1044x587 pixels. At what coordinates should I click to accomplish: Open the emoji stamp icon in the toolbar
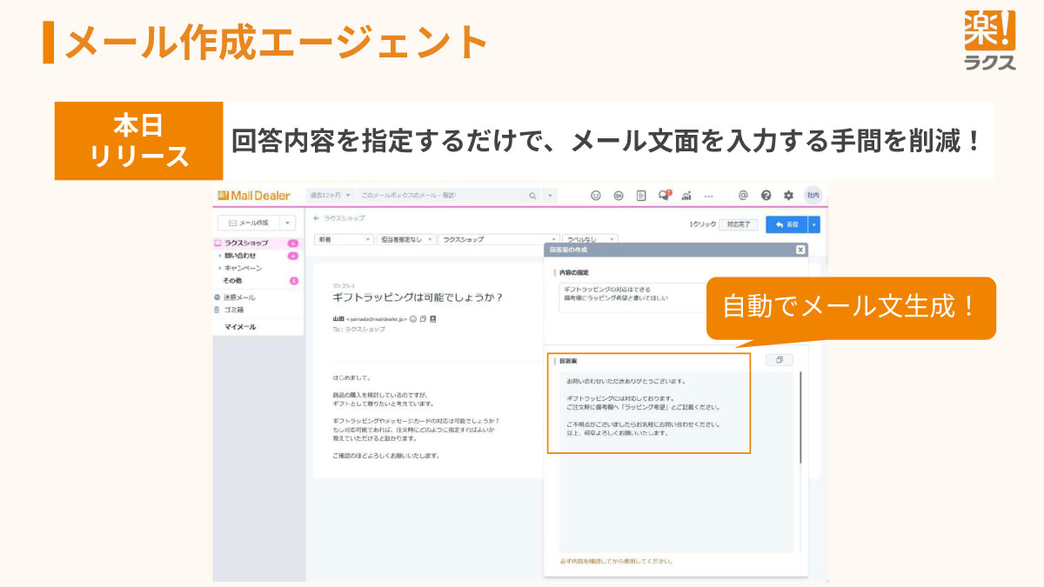(x=595, y=196)
